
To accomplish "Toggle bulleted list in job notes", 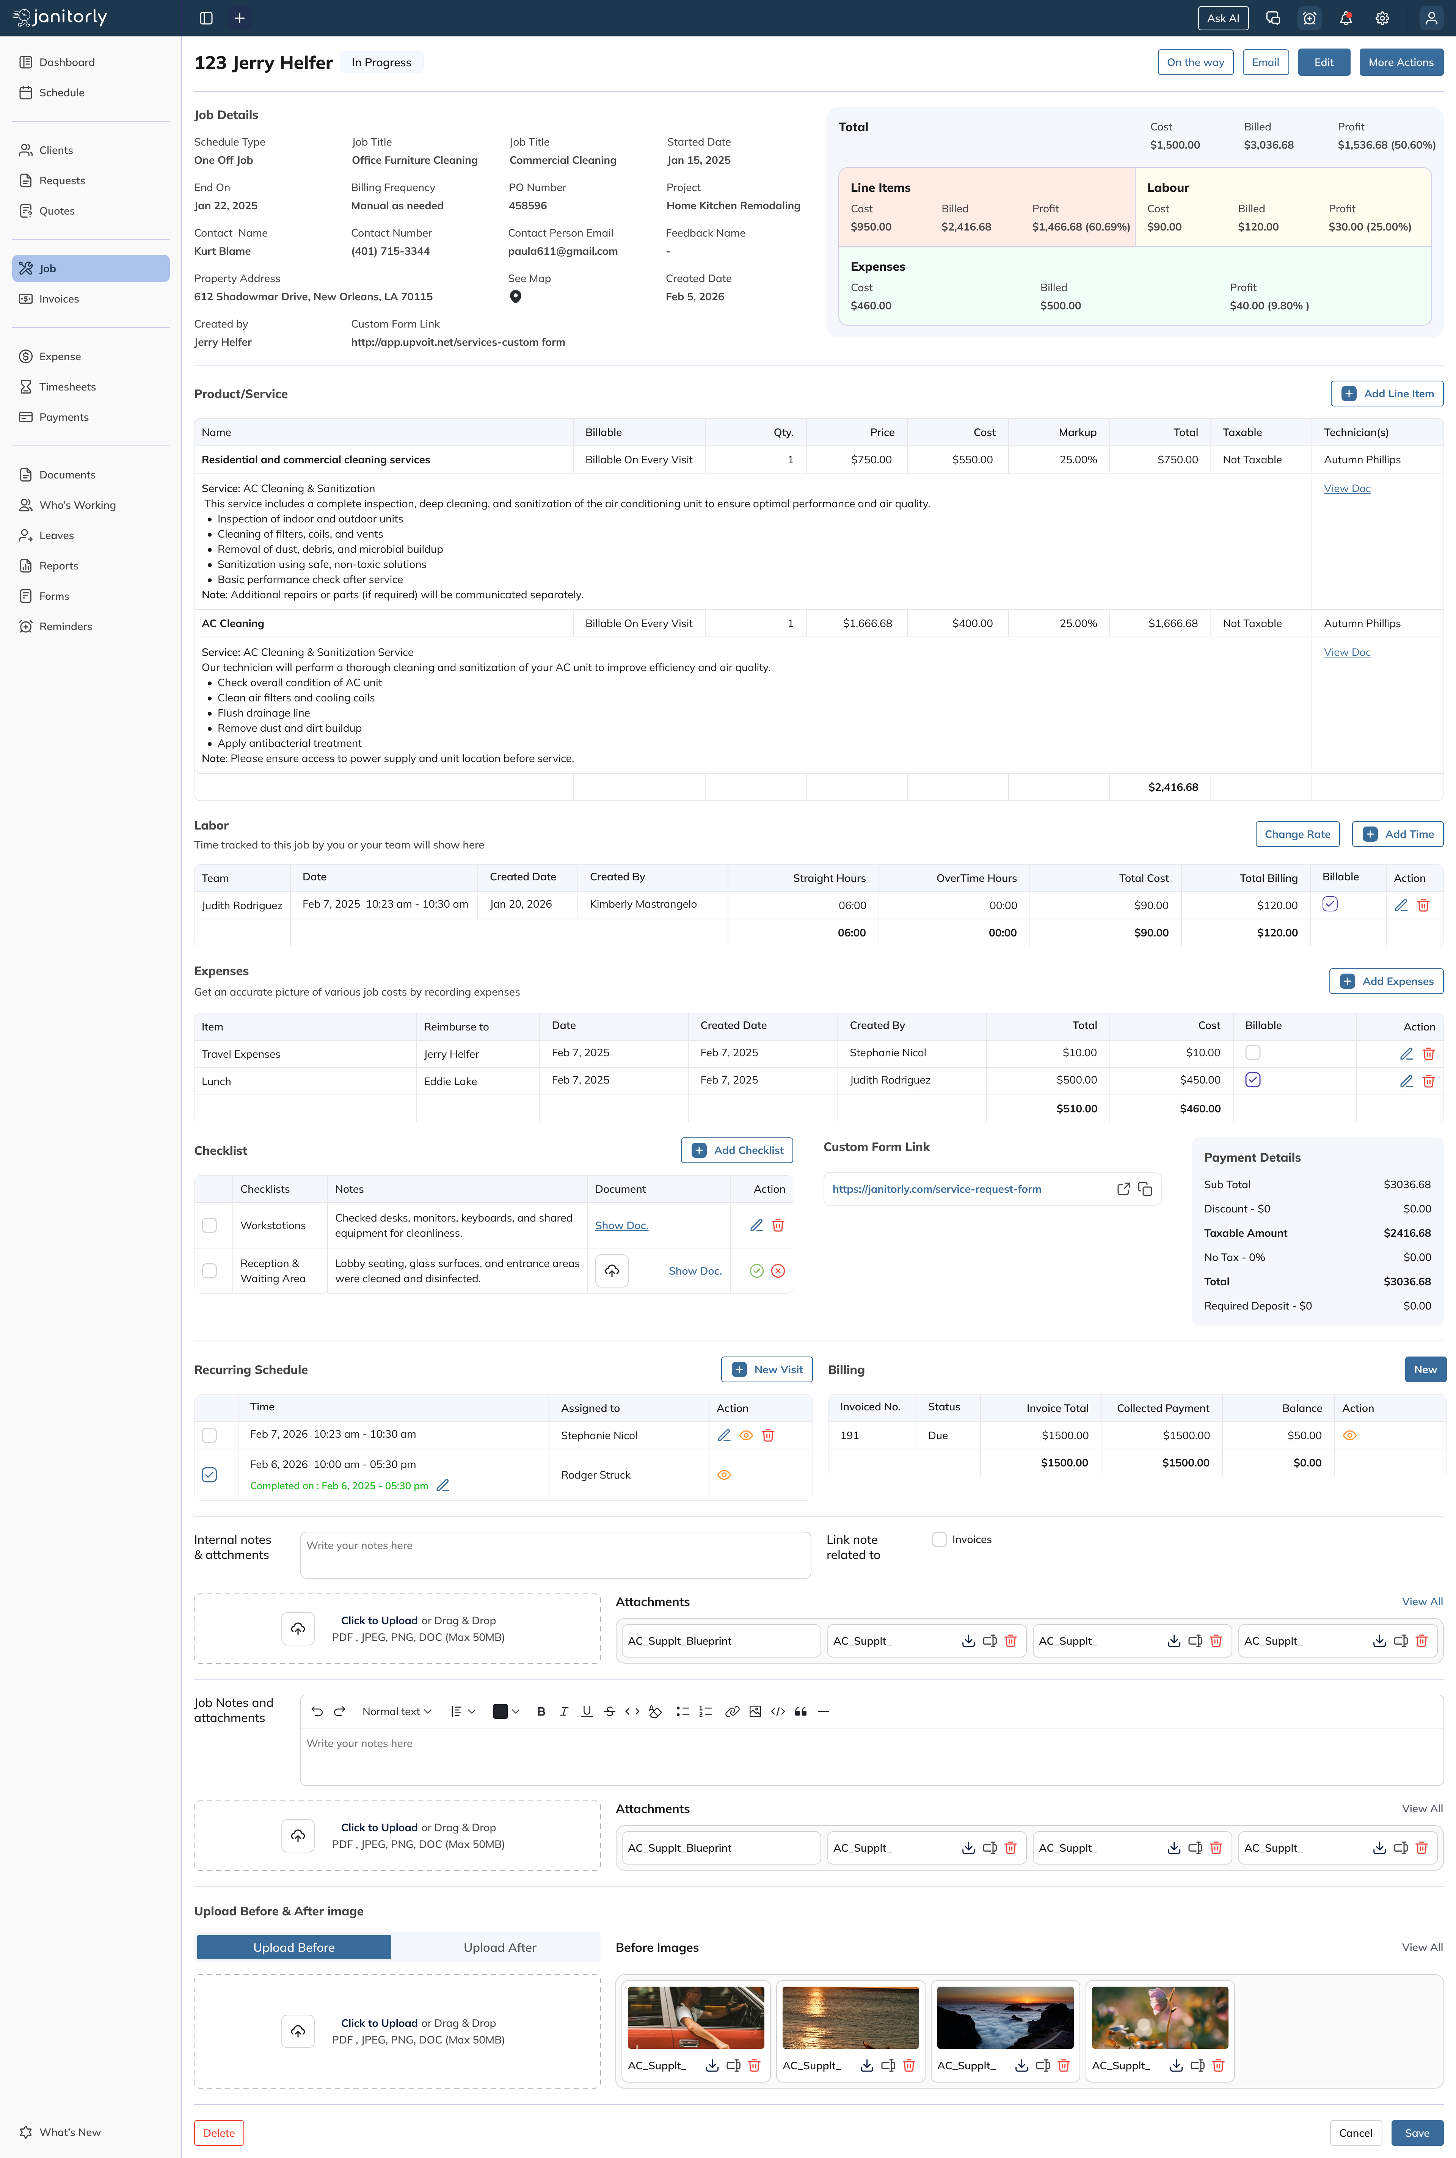I will (x=682, y=1711).
